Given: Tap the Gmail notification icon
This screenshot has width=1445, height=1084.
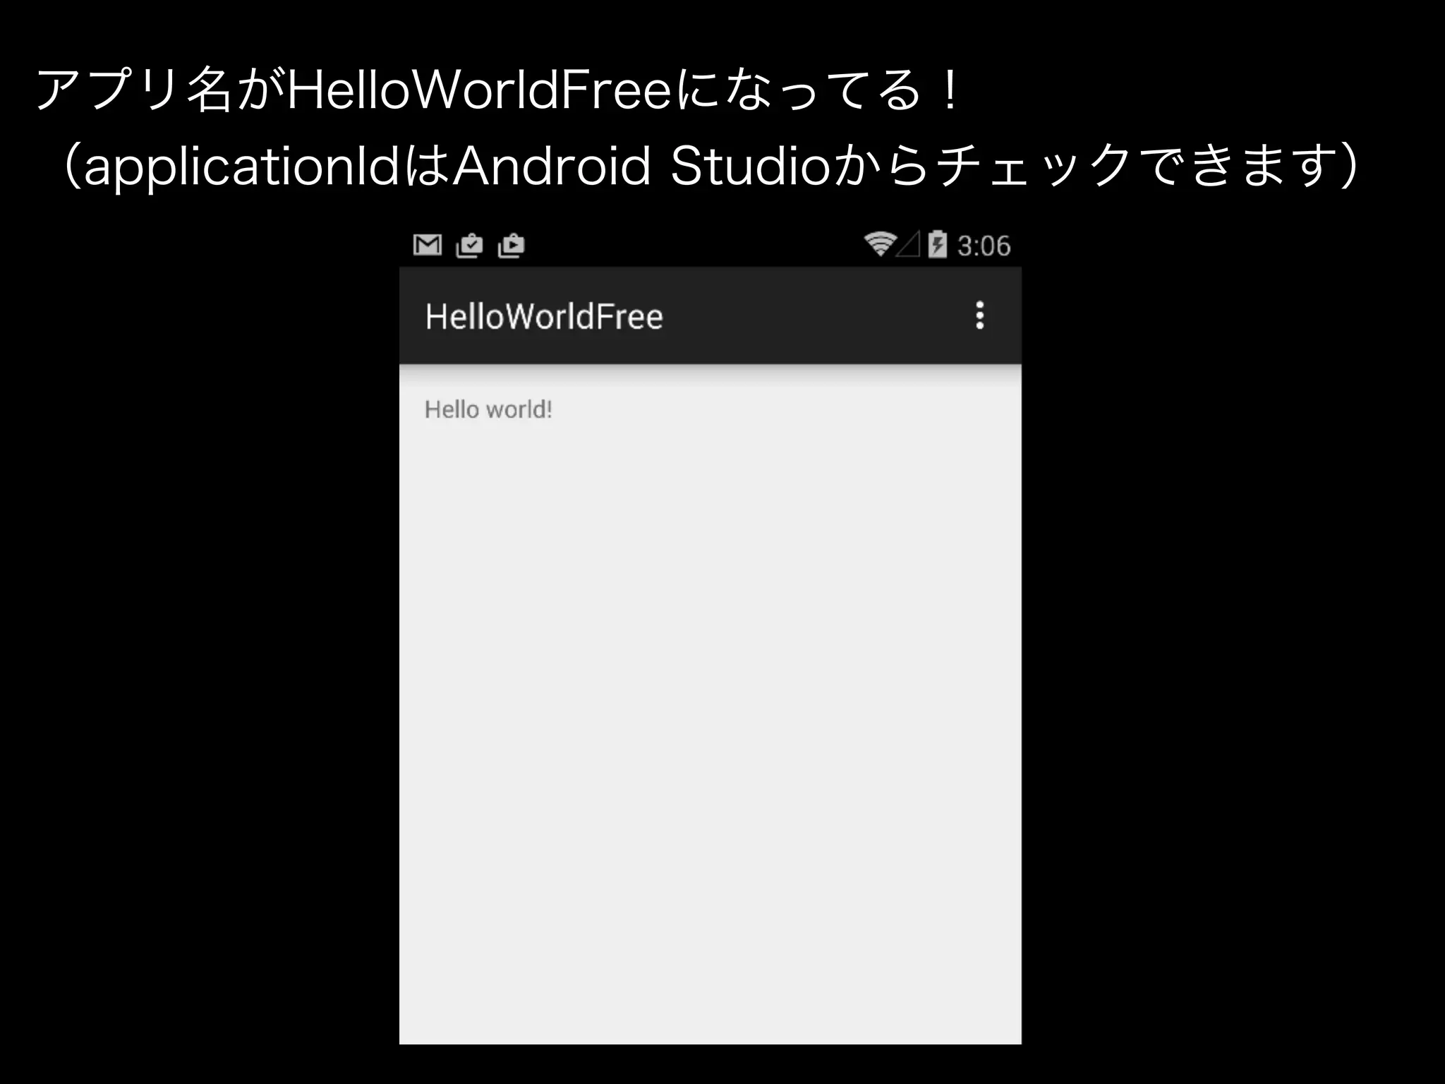Looking at the screenshot, I should (x=427, y=245).
